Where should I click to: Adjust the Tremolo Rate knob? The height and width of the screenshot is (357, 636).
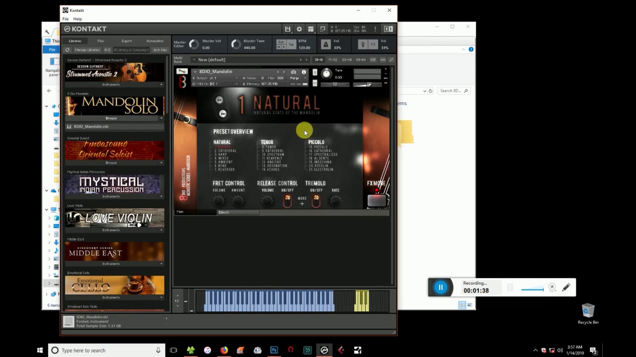[x=335, y=201]
